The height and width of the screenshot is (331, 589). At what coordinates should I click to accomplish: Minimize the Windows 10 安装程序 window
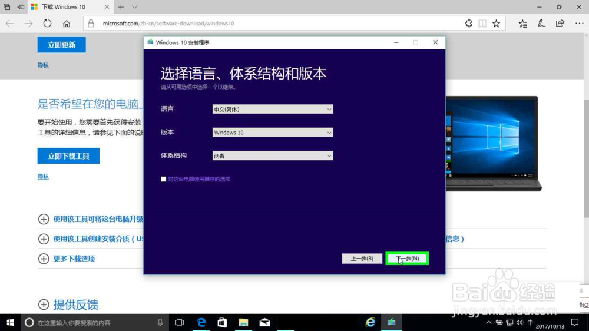click(x=396, y=42)
